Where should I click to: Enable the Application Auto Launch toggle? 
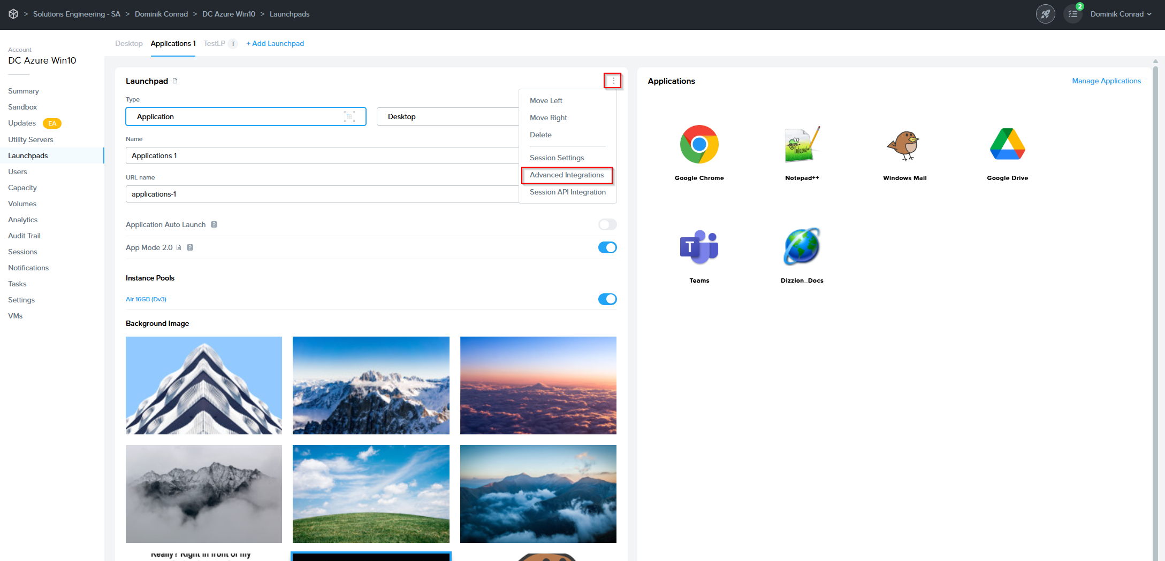point(607,224)
